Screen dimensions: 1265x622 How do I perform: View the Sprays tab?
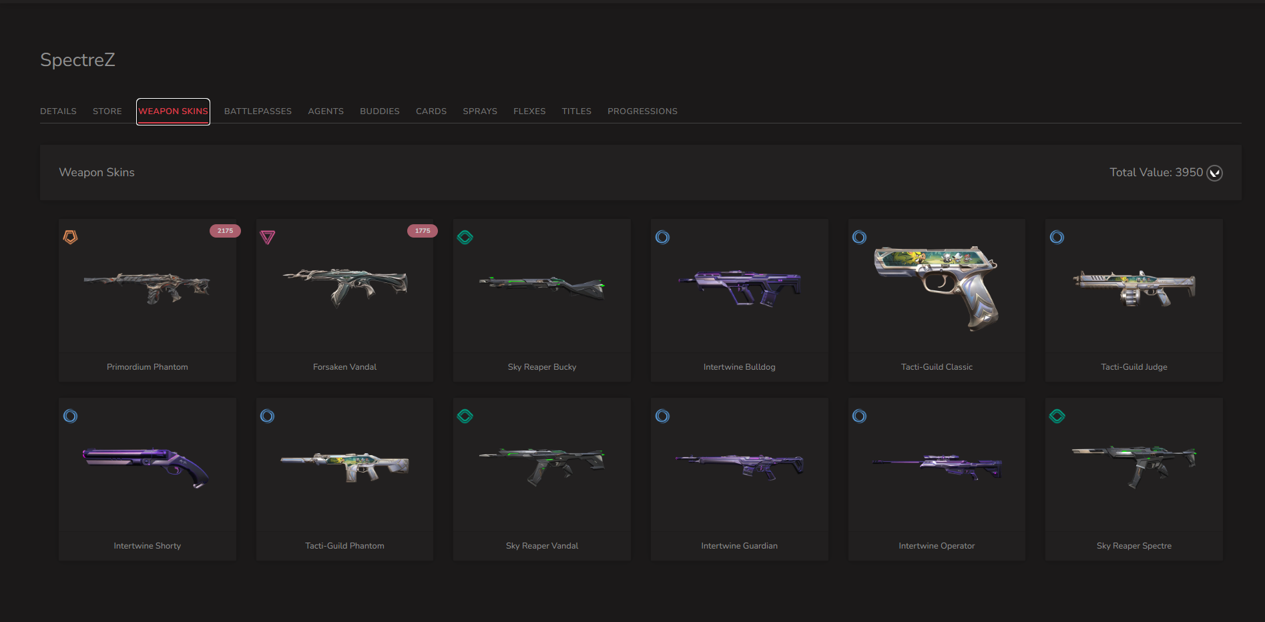pyautogui.click(x=480, y=111)
